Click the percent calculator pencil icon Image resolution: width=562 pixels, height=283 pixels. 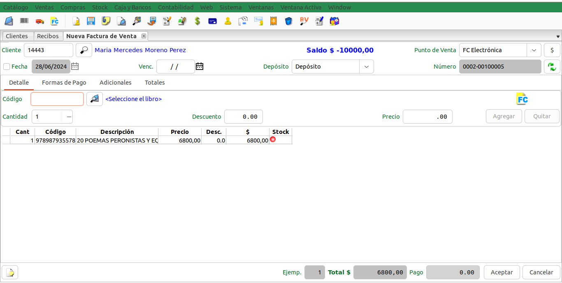point(167,21)
